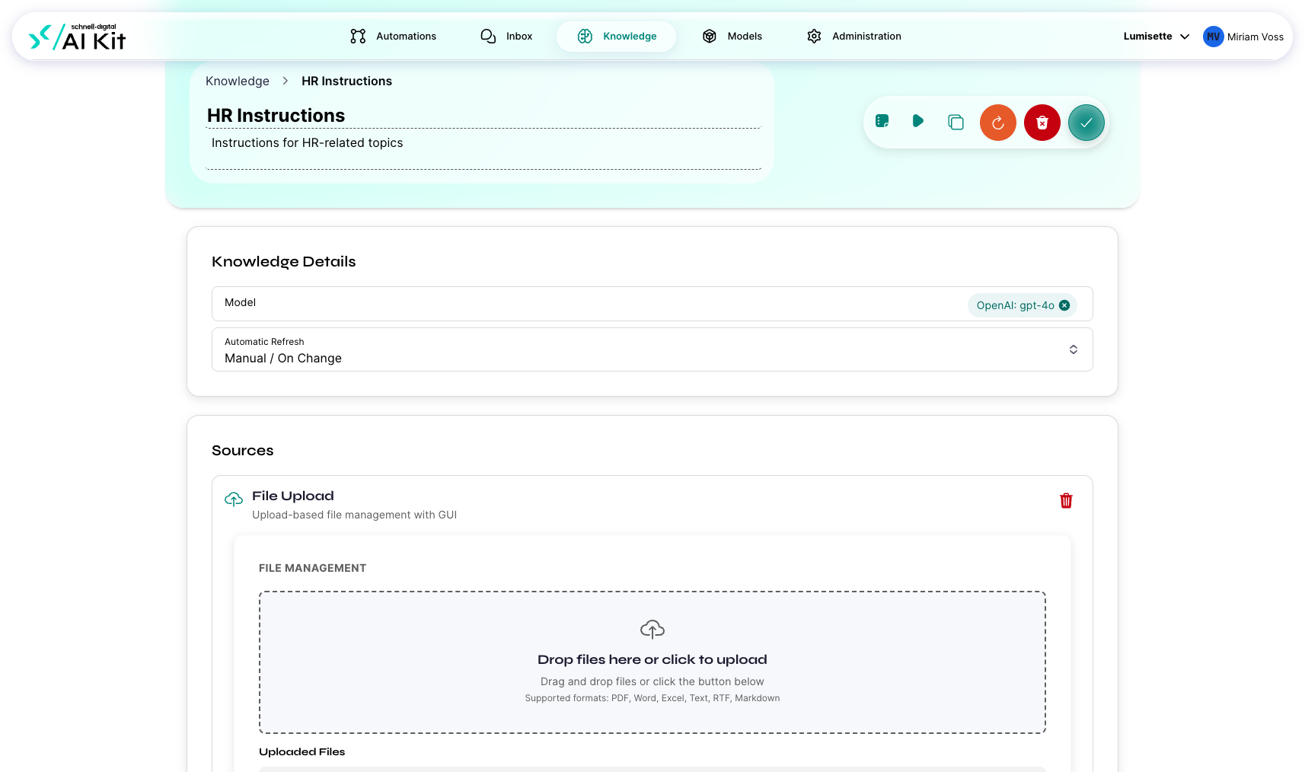Click the File Upload cloud icon
This screenshot has height=772, width=1305.
[234, 499]
